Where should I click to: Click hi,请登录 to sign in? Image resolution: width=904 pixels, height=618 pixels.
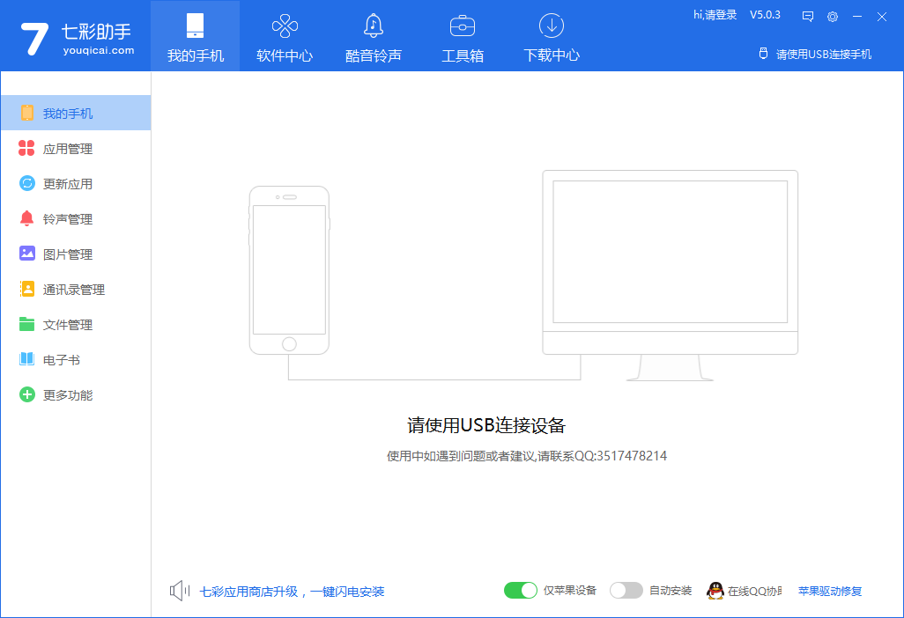tap(715, 14)
